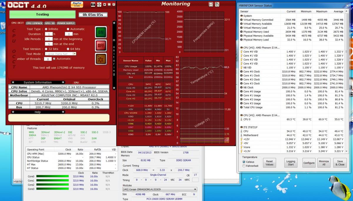Switch to the CPU:LINPACK tab

[34, 23]
